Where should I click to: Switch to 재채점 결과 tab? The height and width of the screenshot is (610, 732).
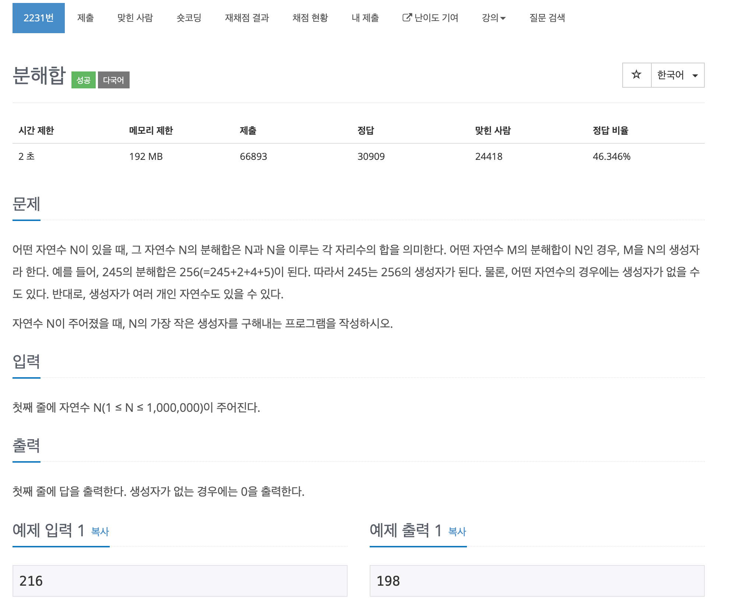coord(247,18)
